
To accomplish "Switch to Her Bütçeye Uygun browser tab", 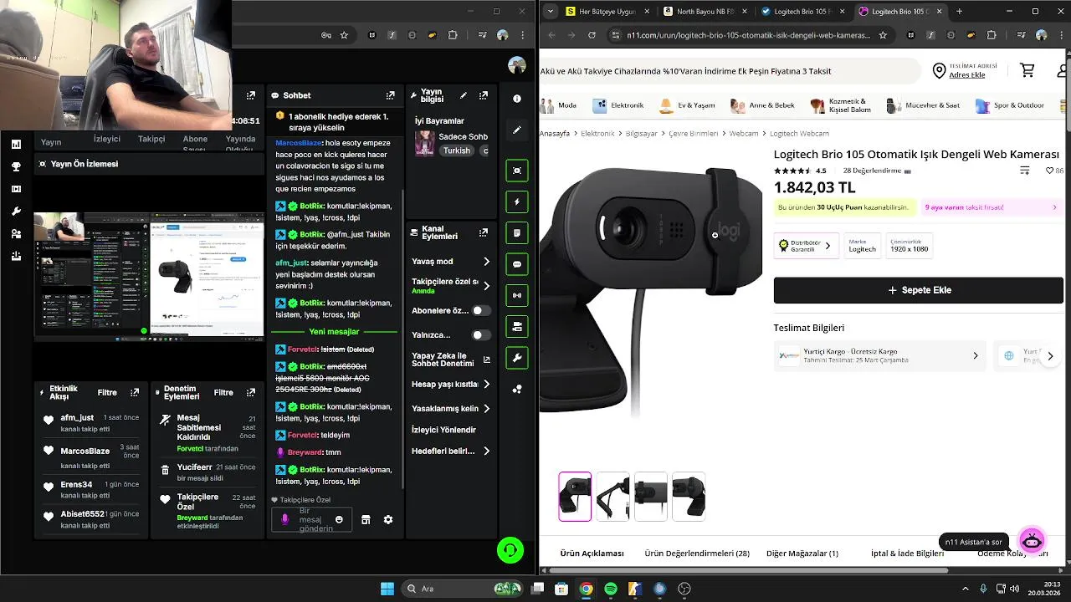I will point(607,12).
